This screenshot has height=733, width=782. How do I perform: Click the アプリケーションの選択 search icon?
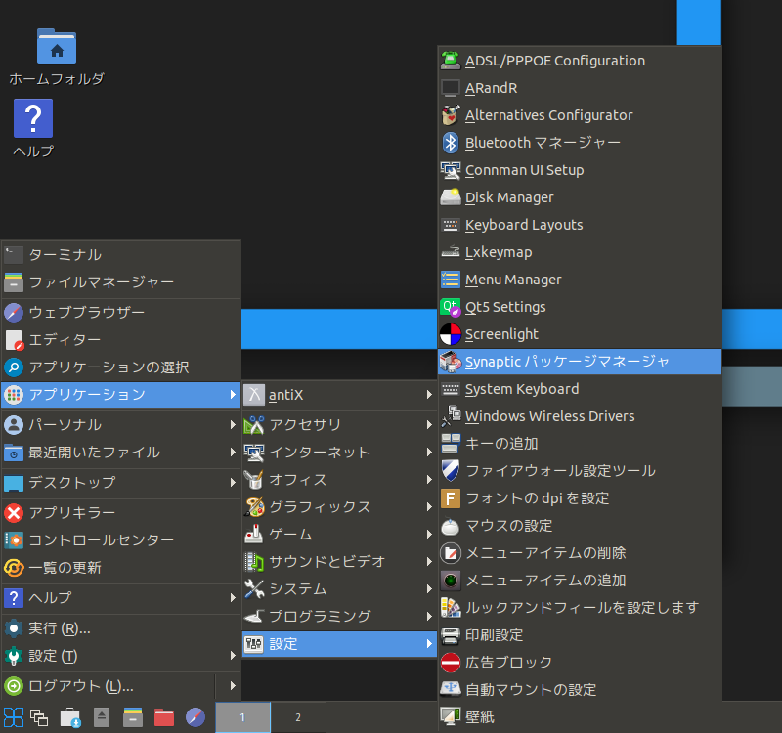click(14, 367)
